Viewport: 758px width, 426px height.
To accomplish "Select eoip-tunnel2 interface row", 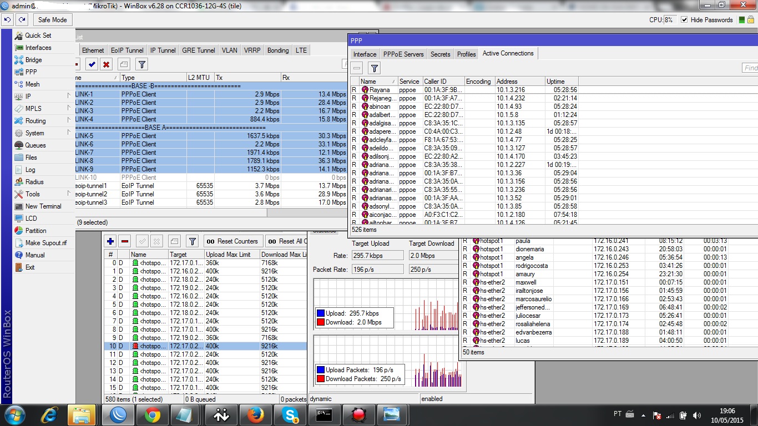I will (211, 194).
